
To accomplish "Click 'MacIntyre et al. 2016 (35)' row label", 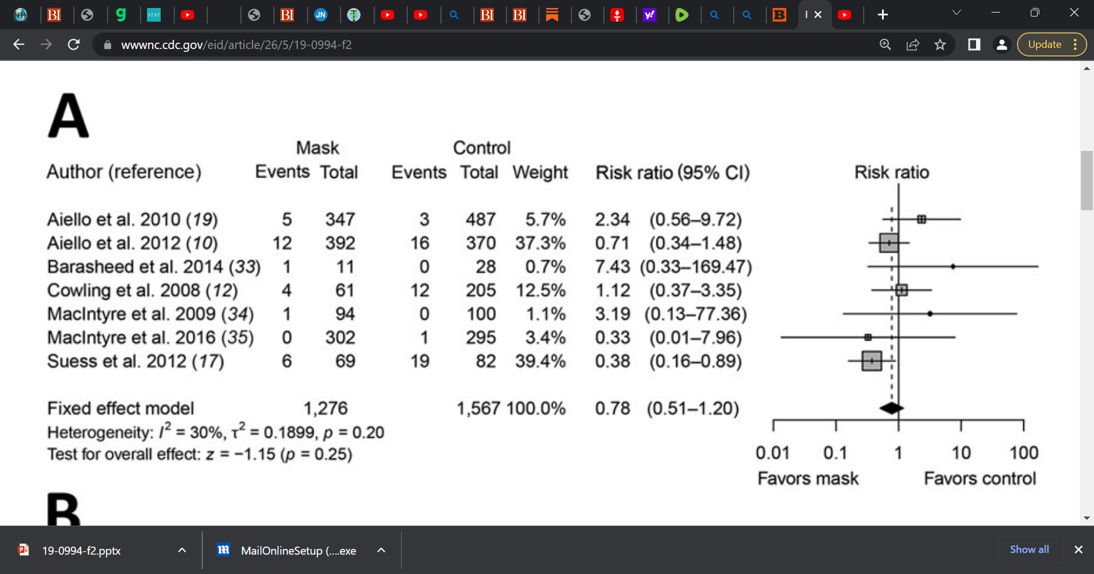I will tap(150, 338).
